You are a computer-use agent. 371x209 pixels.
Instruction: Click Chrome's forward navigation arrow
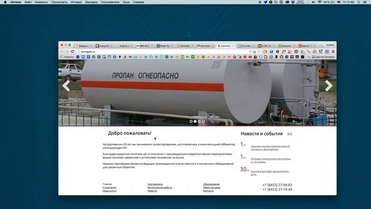click(67, 52)
